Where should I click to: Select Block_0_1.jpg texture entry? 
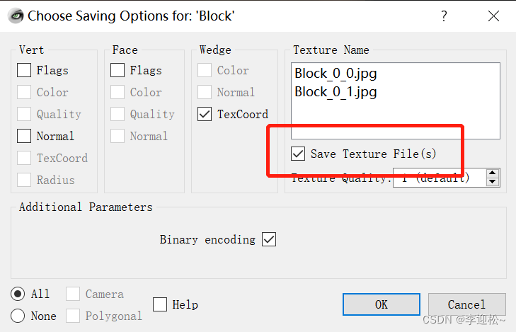[x=336, y=92]
